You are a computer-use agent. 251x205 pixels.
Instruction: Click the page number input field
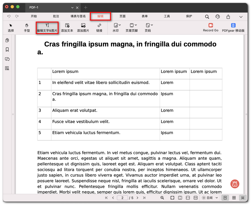pos(122,198)
